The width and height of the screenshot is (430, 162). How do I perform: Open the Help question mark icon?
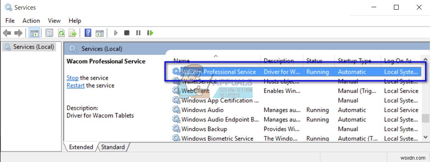pos(88,33)
